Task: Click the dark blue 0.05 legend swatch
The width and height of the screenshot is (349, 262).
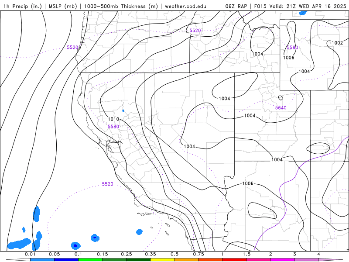Action: point(66,260)
